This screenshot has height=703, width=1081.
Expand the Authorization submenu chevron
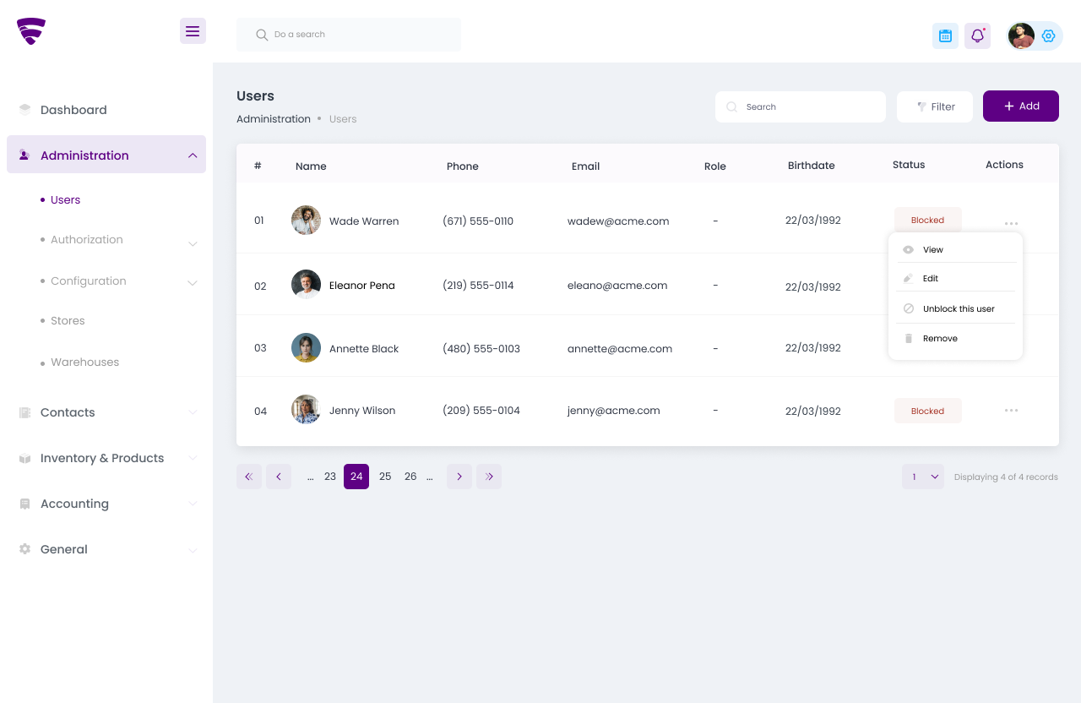point(193,244)
